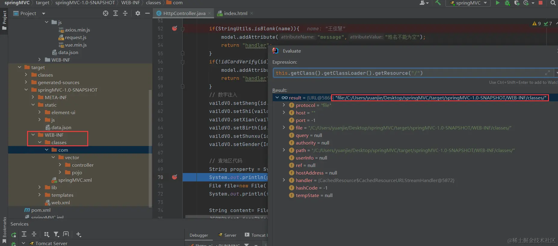Screen dimensions: 558x246
Task: Hide the Project tool window
Action: click(x=147, y=13)
